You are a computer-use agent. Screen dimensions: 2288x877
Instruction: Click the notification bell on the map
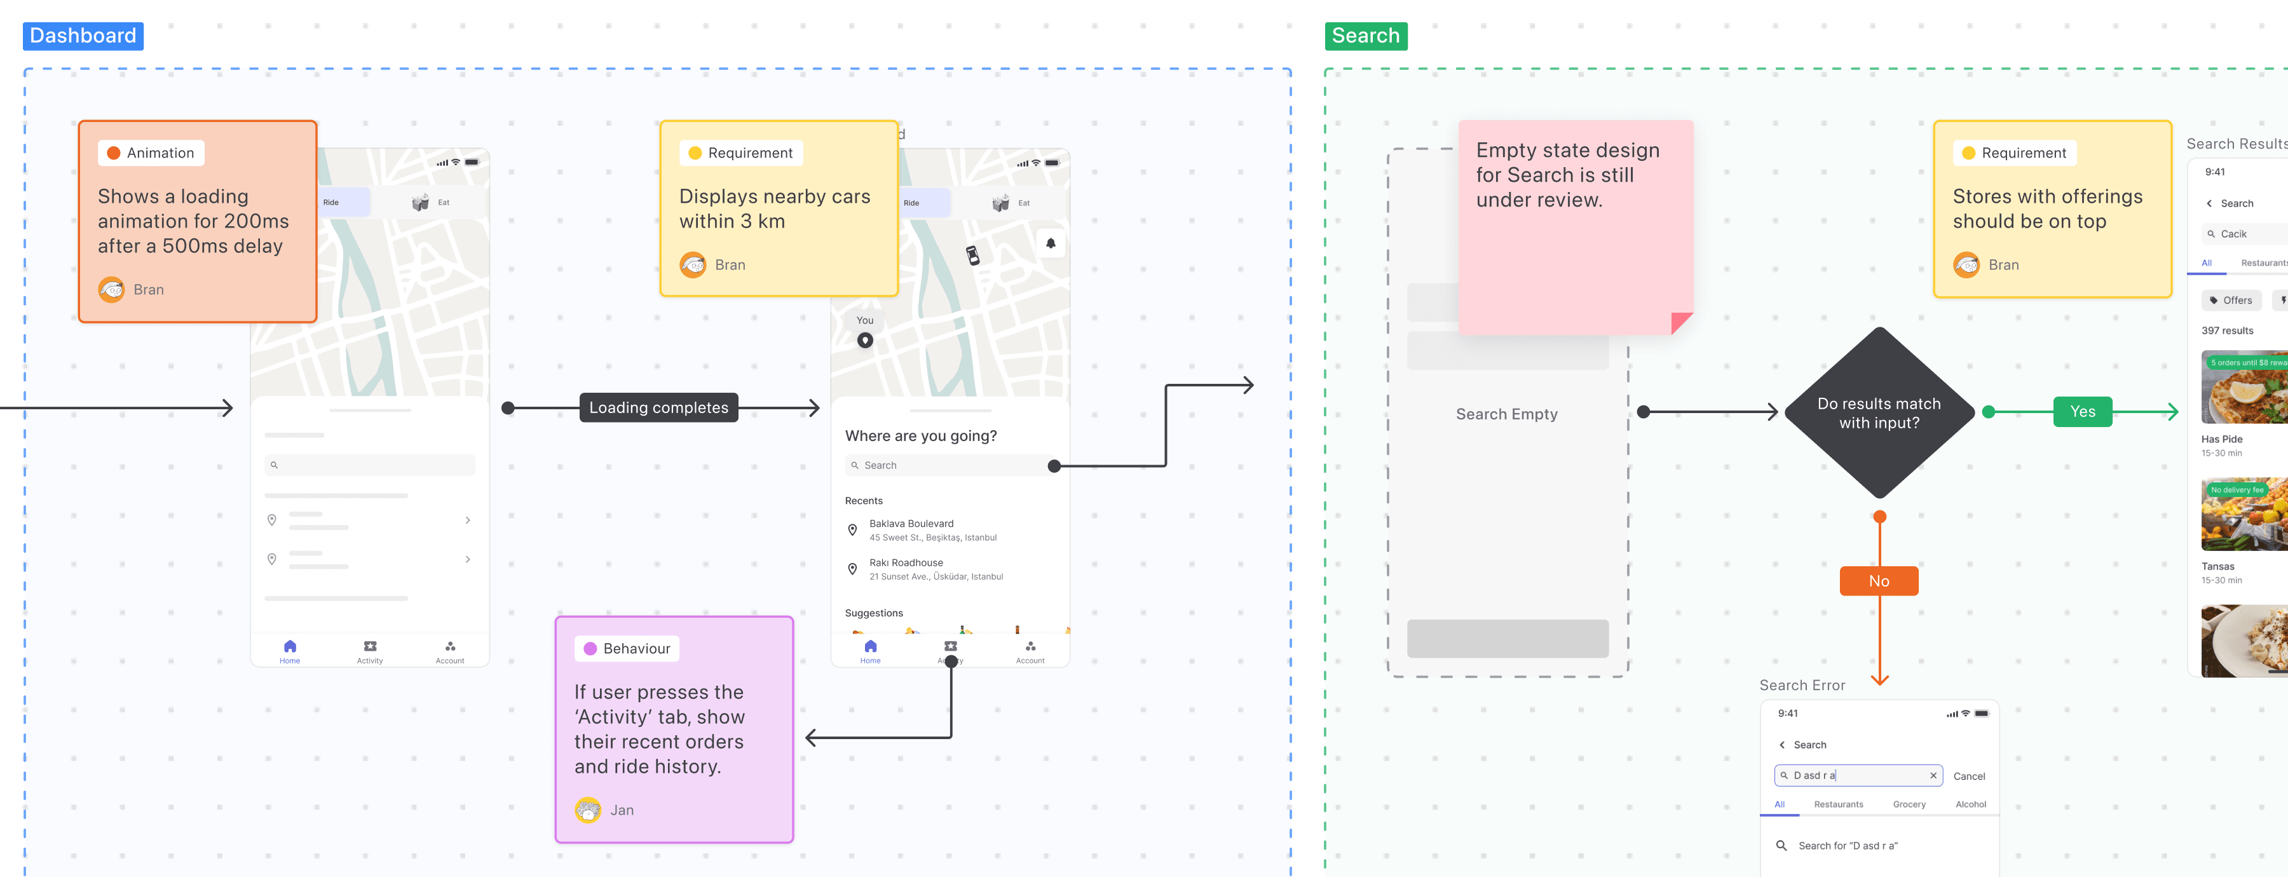(1050, 243)
